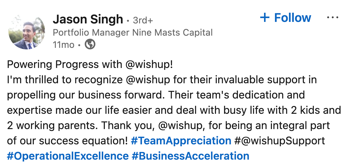The height and width of the screenshot is (167, 349).
Task: Open the #TeamAppreciation hashtag
Action: click(181, 141)
